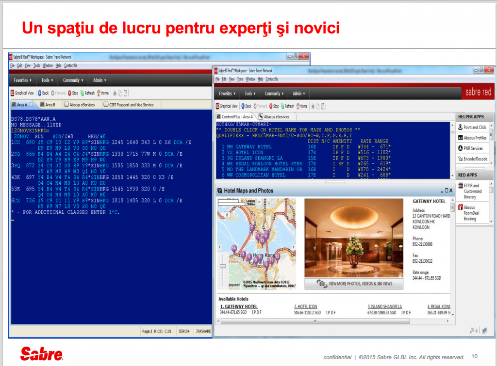Click the horizontal scrollbar under Available Hotels
The width and height of the screenshot is (497, 366).
pos(315,321)
